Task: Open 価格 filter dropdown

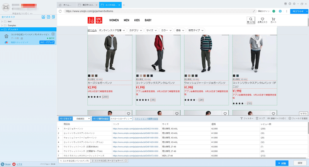Action: point(180,30)
